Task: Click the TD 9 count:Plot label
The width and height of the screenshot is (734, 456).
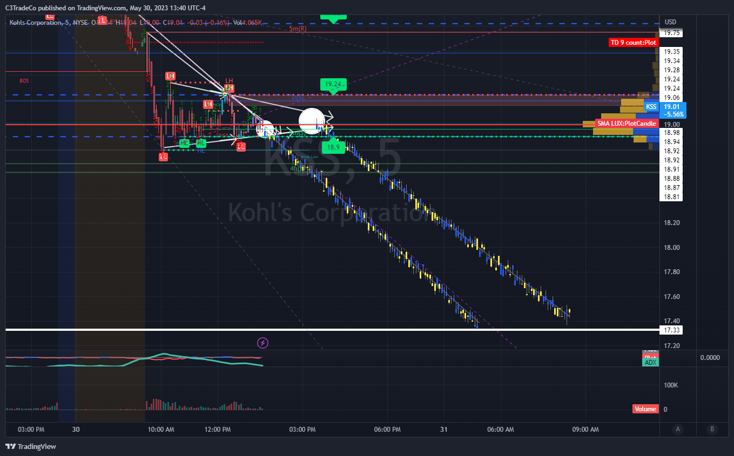Action: (634, 43)
